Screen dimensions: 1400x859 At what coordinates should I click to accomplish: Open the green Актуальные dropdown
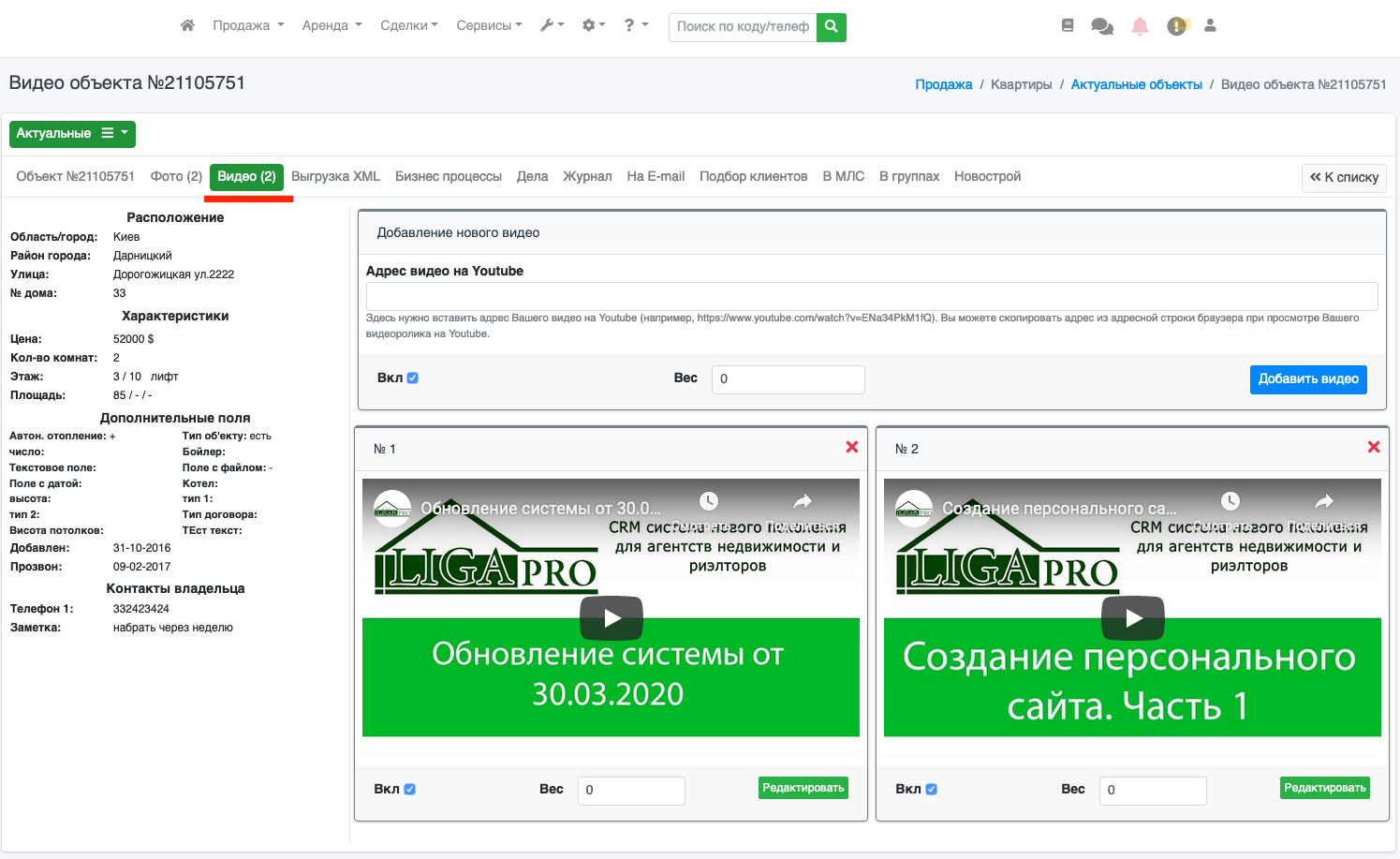click(x=72, y=133)
